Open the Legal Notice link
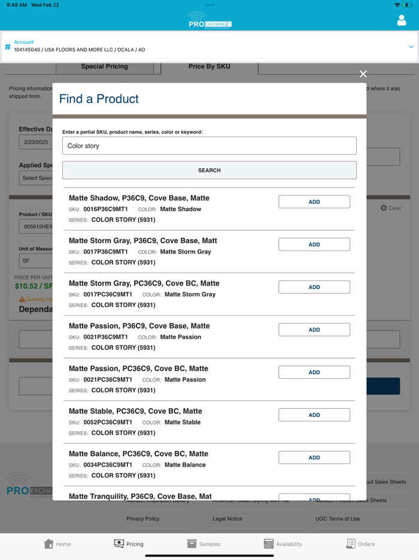 pyautogui.click(x=227, y=519)
